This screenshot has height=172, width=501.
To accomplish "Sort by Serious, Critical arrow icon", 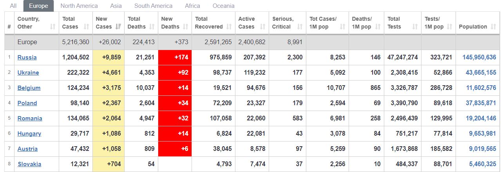I will (x=300, y=27).
